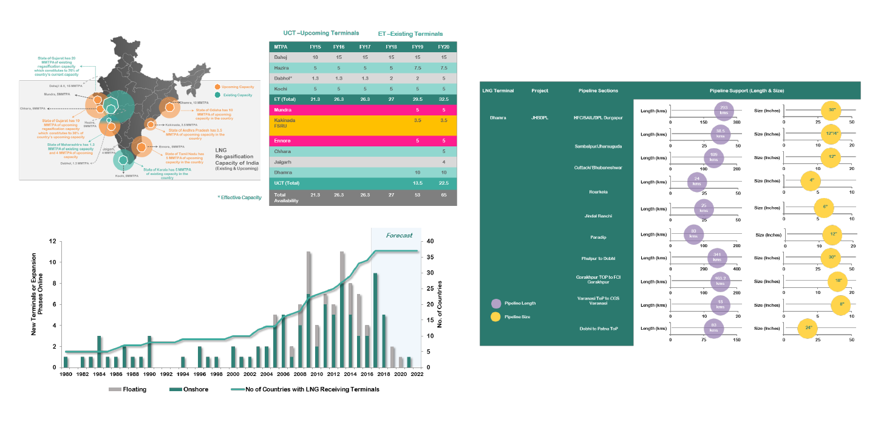This screenshot has height=427, width=878.
Task: Click the purple Pipeline Length legend circle
Action: click(x=496, y=303)
